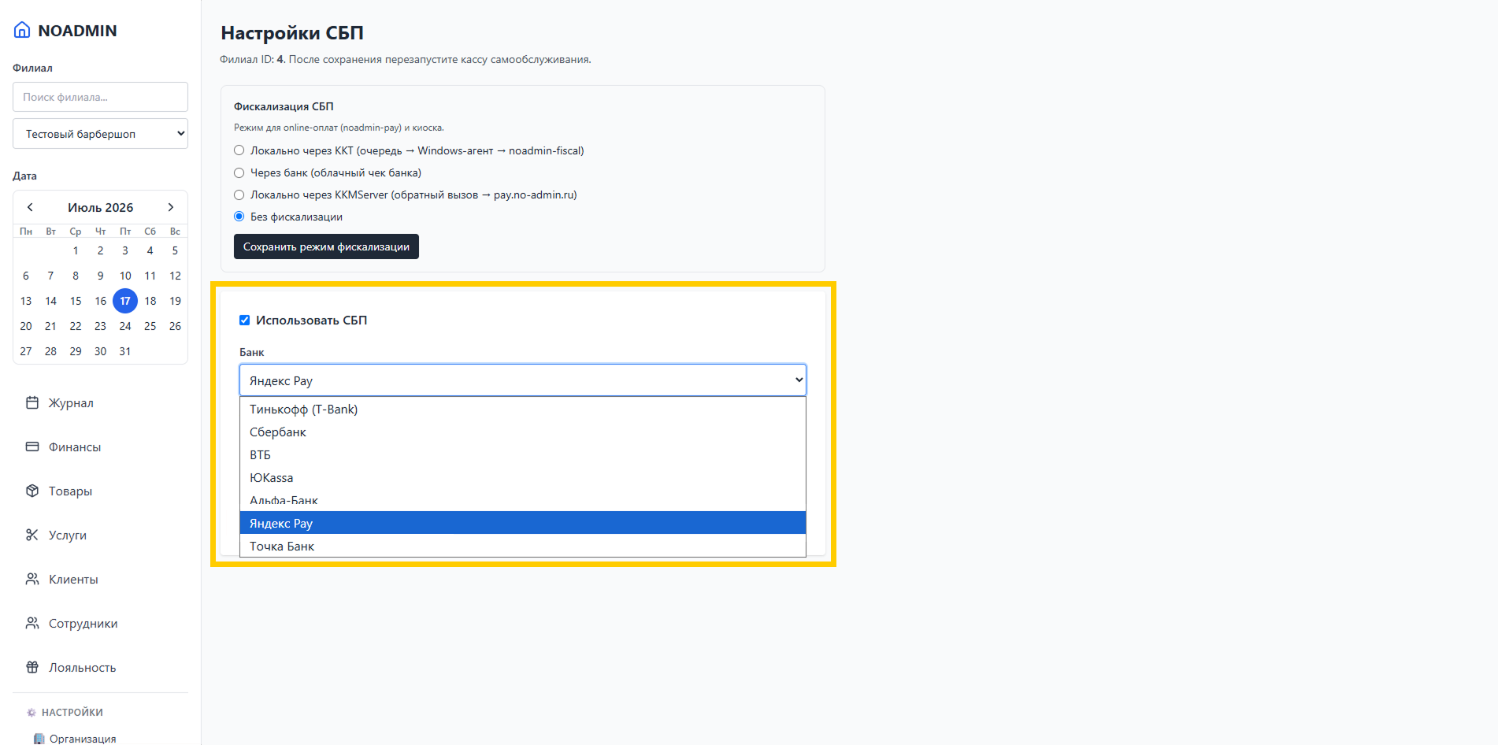Viewport: 1498px width, 745px height.
Task: Open the Организация settings link
Action: click(x=83, y=739)
